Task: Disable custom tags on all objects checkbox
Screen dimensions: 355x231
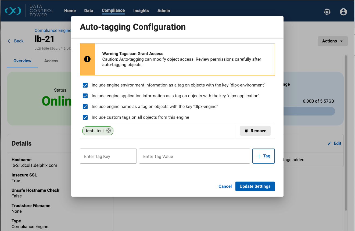Action: point(85,117)
